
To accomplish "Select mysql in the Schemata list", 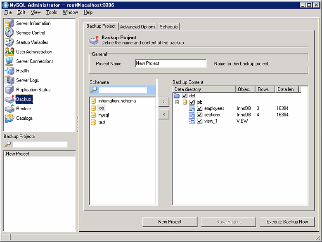I will (x=104, y=115).
